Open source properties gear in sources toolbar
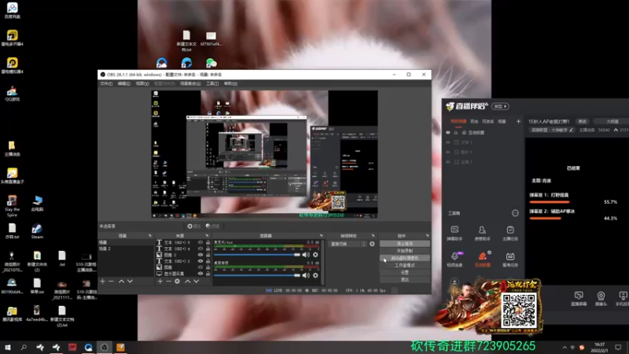The width and height of the screenshot is (629, 354). coord(178,282)
